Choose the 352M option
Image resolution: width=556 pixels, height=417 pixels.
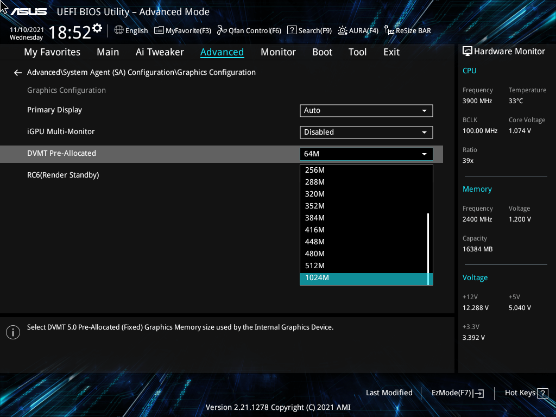pos(364,206)
